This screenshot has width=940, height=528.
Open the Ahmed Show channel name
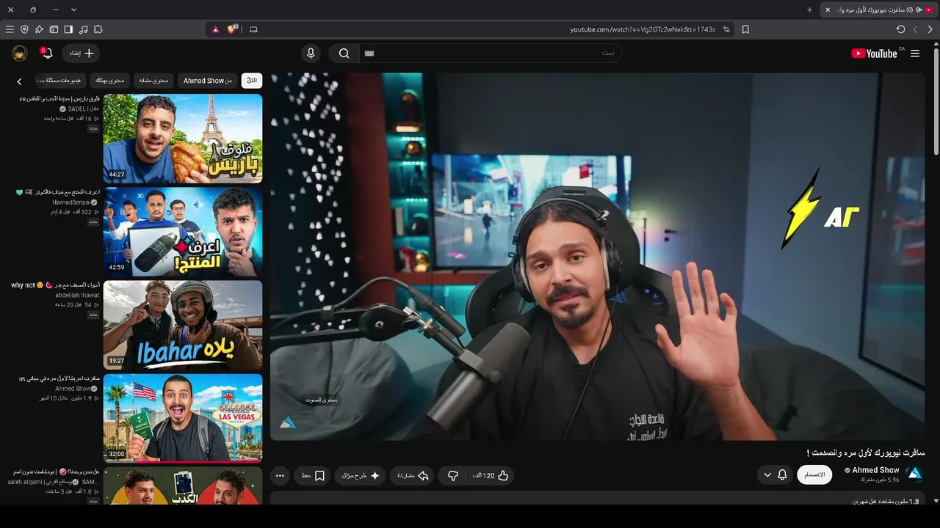(x=875, y=470)
